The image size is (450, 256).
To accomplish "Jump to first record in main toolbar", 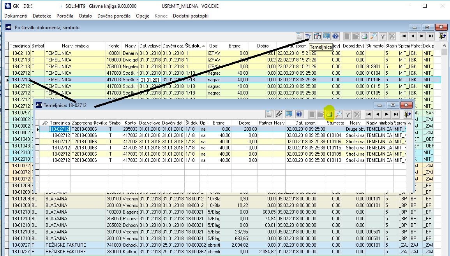I will (x=404, y=36).
